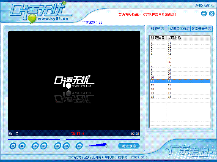Click the 试题名称 column header
This screenshot has height=162, width=217.
click(x=188, y=38)
